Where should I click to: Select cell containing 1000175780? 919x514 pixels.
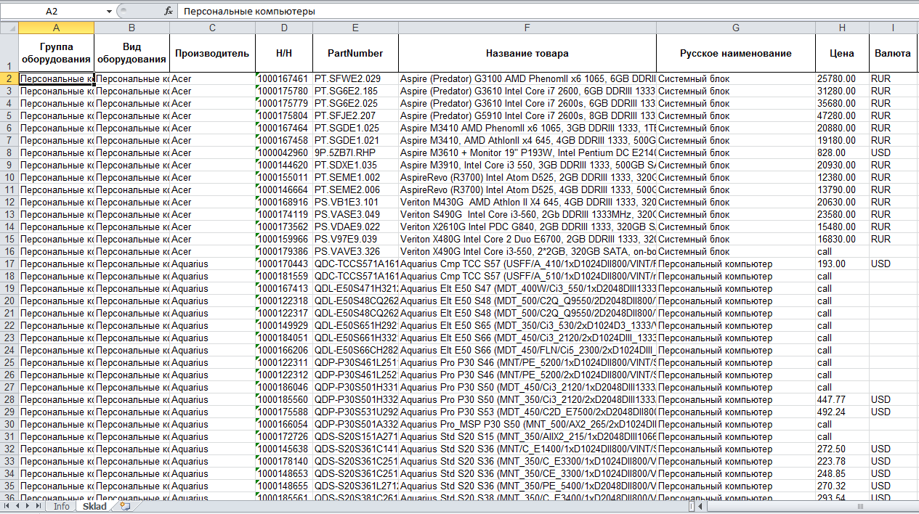pyautogui.click(x=284, y=91)
